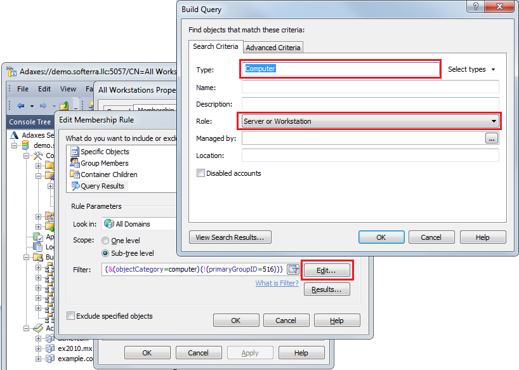Click the Back arrow in main toolbar

21,106
